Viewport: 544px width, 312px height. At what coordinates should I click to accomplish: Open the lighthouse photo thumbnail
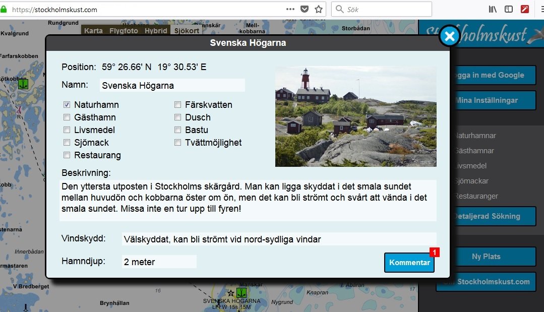pos(355,116)
